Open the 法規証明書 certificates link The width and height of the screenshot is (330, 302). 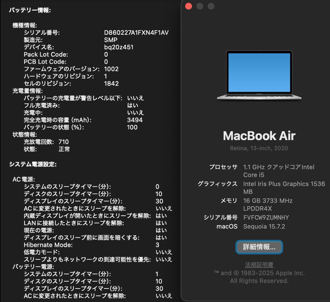[259, 264]
